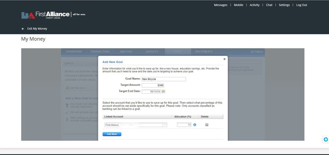This screenshot has width=329, height=155.
Task: Close the Add New Goal dialog
Action: click(224, 59)
